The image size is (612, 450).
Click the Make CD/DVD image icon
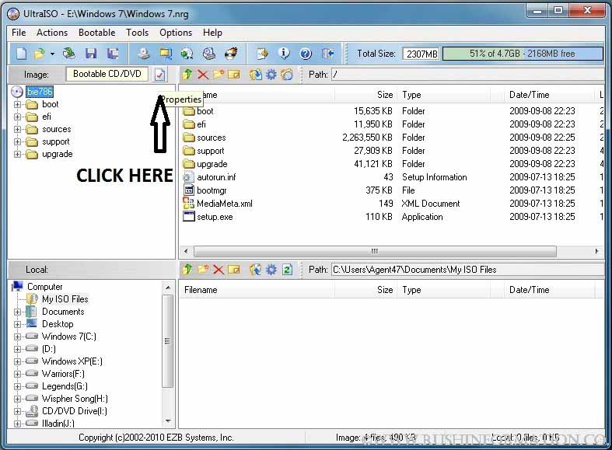pos(144,54)
